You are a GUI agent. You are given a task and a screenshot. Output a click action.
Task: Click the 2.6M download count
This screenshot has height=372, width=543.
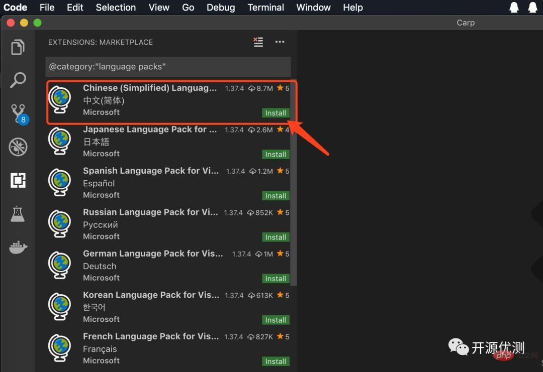click(x=260, y=130)
